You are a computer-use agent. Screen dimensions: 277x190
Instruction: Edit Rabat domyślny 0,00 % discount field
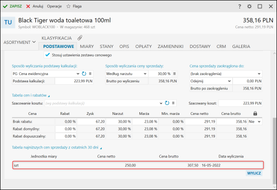click(x=66, y=129)
